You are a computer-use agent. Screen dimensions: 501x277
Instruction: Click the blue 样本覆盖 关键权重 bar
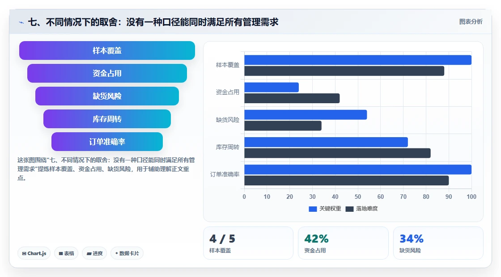358,60
